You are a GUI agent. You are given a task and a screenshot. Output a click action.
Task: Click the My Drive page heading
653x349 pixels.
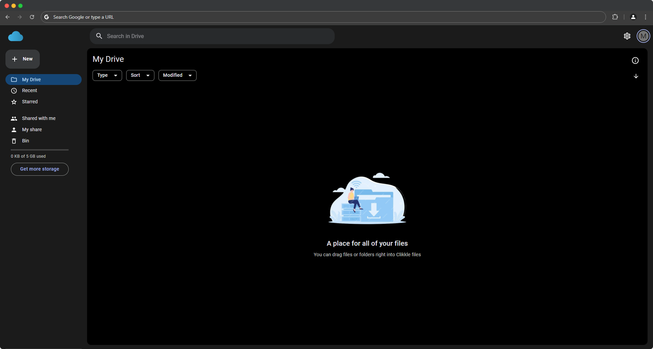[108, 59]
